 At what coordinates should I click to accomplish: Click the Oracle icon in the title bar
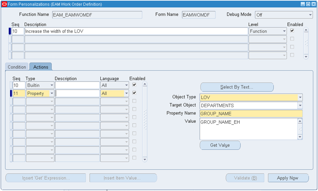tap(4, 4)
